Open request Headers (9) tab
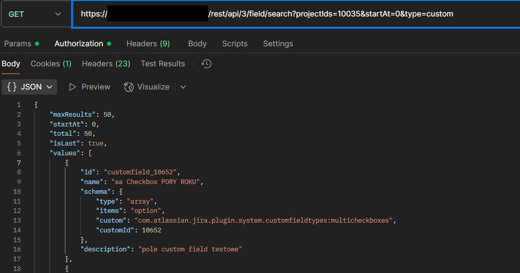 (148, 44)
